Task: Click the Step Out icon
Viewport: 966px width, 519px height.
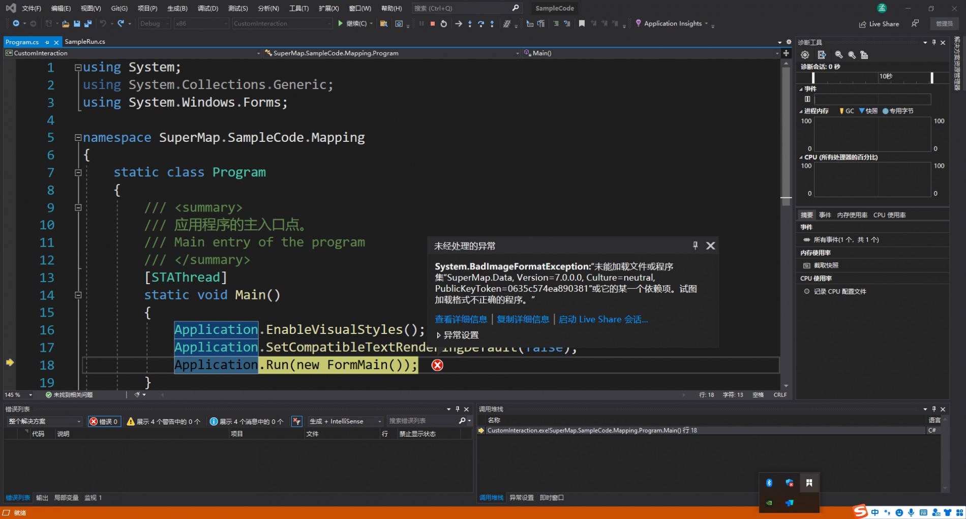Action: coord(492,23)
